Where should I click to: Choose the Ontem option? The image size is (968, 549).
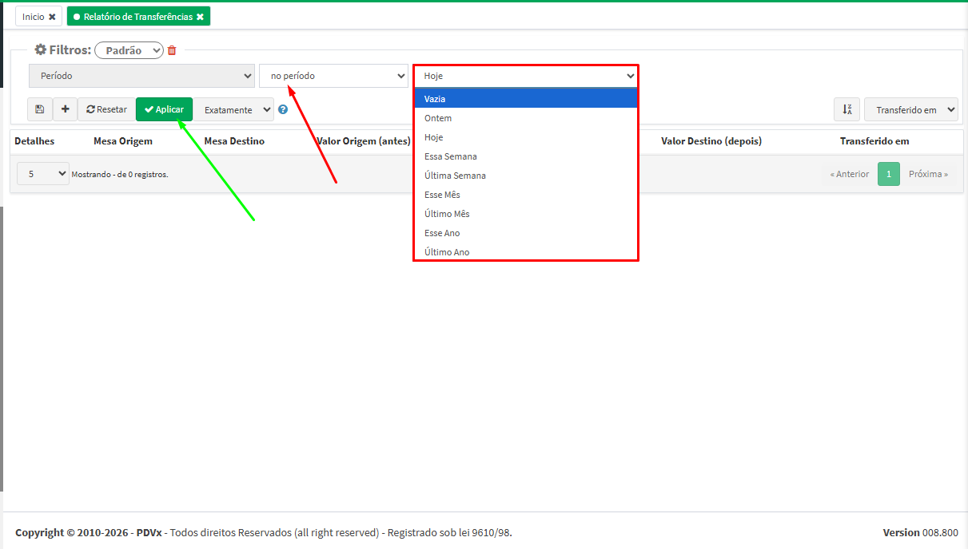526,118
